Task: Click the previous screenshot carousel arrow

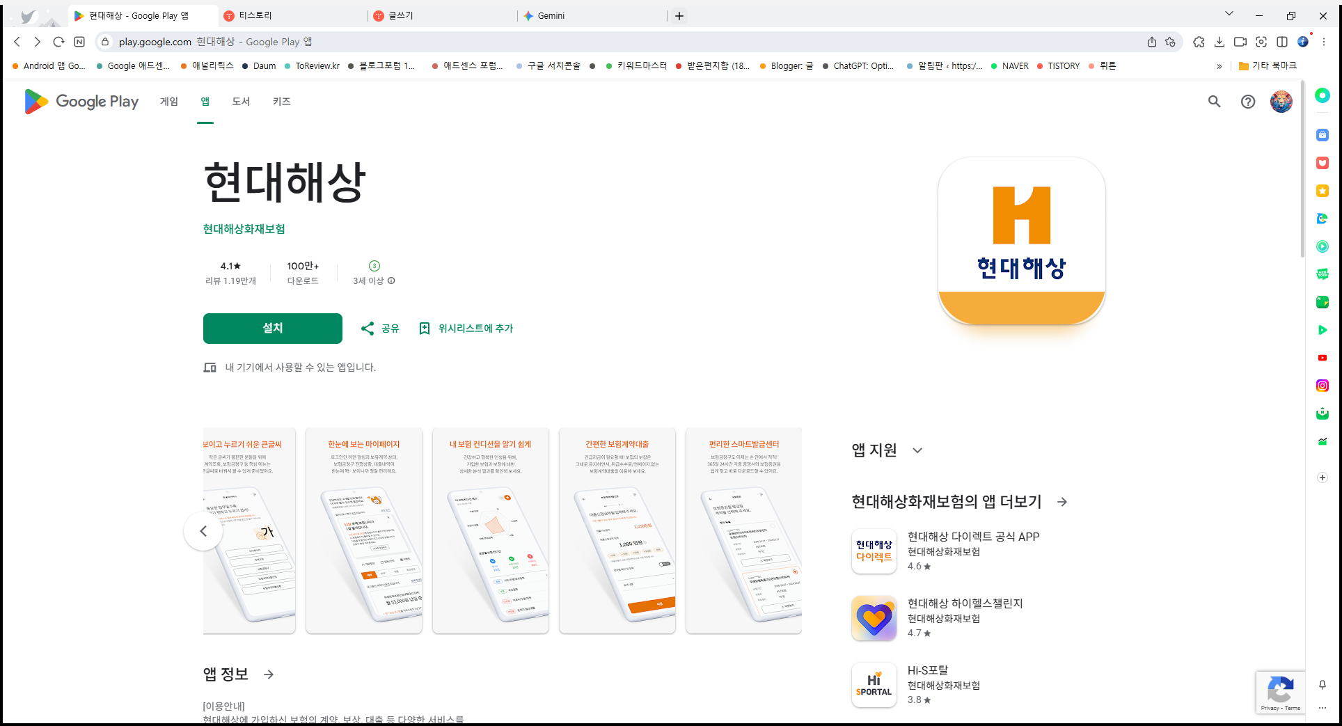Action: 203,530
